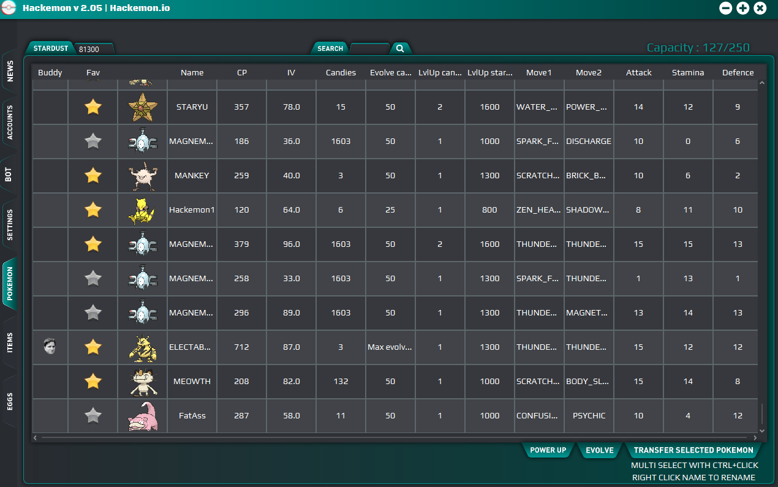Select the Hackemon1 name cell

pyautogui.click(x=192, y=210)
